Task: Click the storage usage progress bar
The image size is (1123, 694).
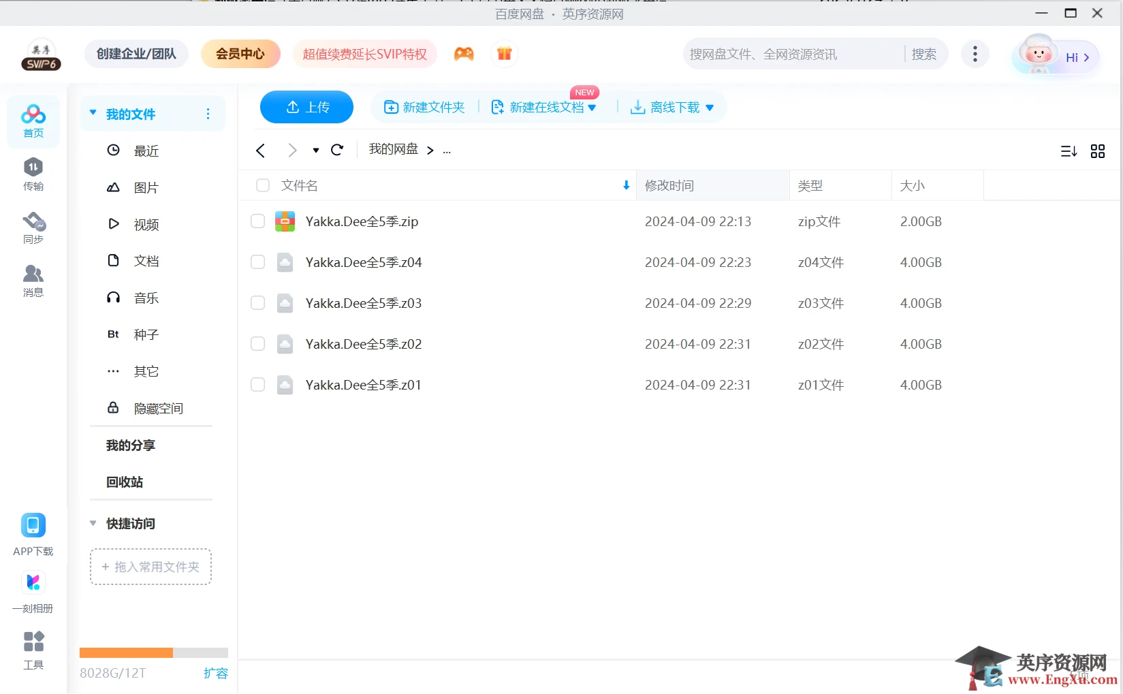Action: [x=154, y=652]
